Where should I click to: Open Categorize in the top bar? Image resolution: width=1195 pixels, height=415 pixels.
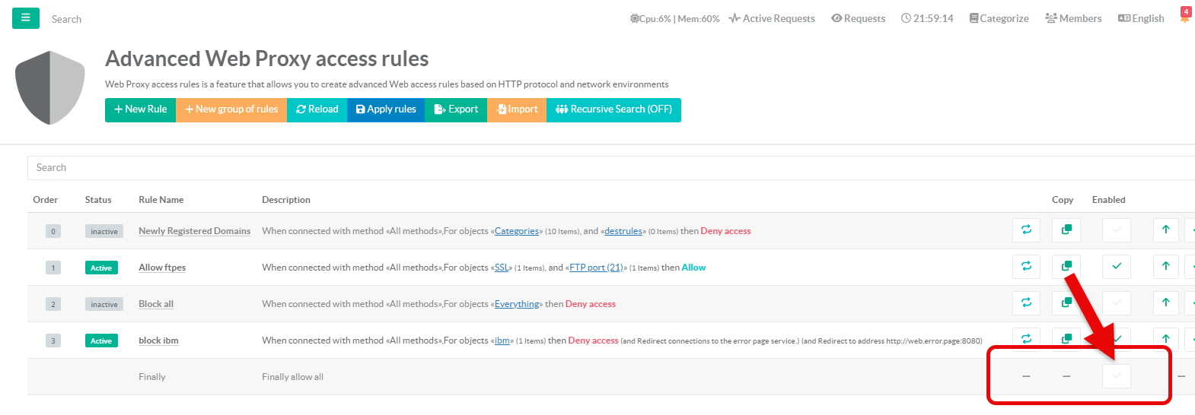click(x=999, y=18)
